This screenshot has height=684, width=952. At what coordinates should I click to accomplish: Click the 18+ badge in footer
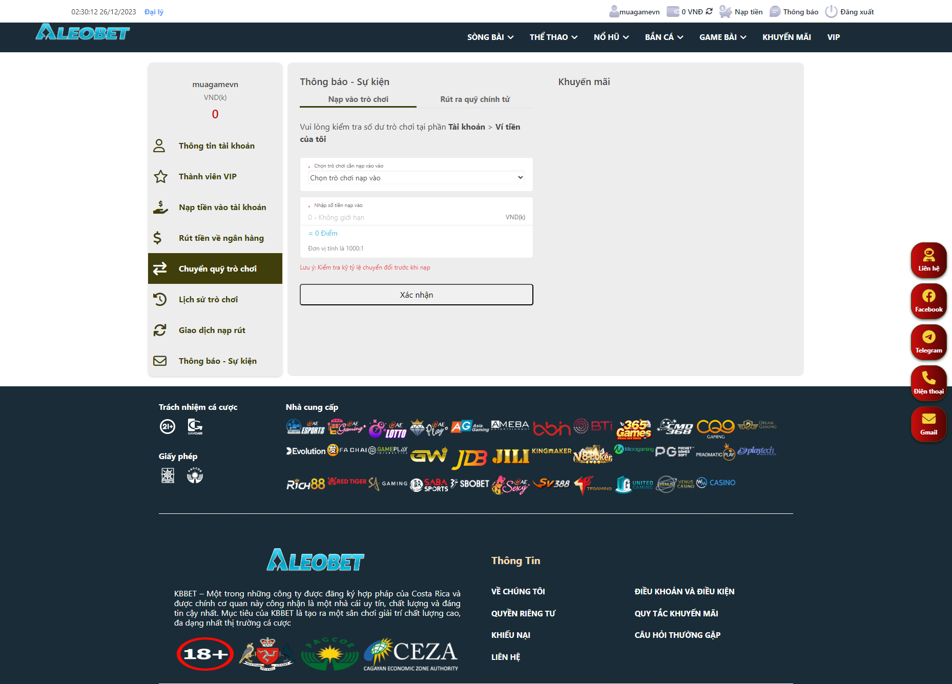pyautogui.click(x=205, y=654)
